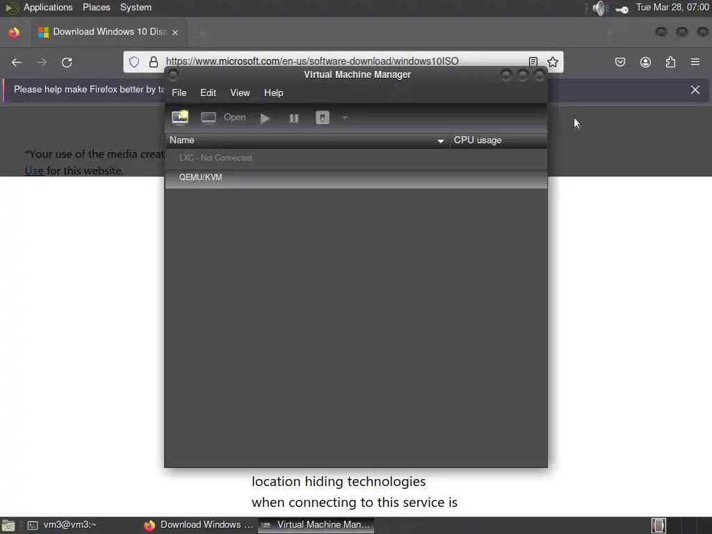
Task: Switch to the vm3@vm3 terminal taskbar item
Action: coord(62,525)
